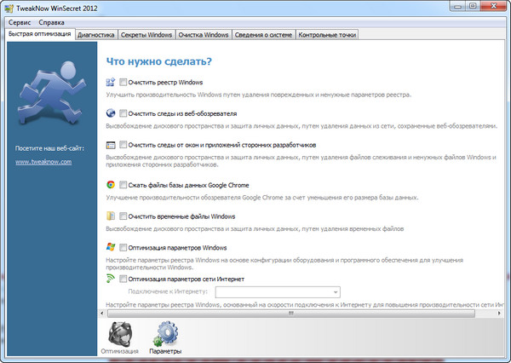Click the horizontal scrollbar thumb
Screen dimensions: 511x363
291,313
